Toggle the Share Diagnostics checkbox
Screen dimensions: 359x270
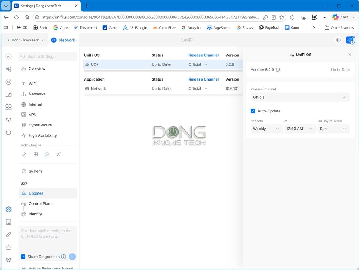(23, 257)
